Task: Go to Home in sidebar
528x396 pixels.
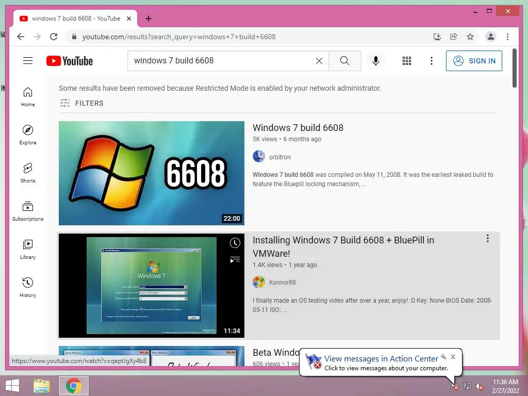Action: pos(28,97)
